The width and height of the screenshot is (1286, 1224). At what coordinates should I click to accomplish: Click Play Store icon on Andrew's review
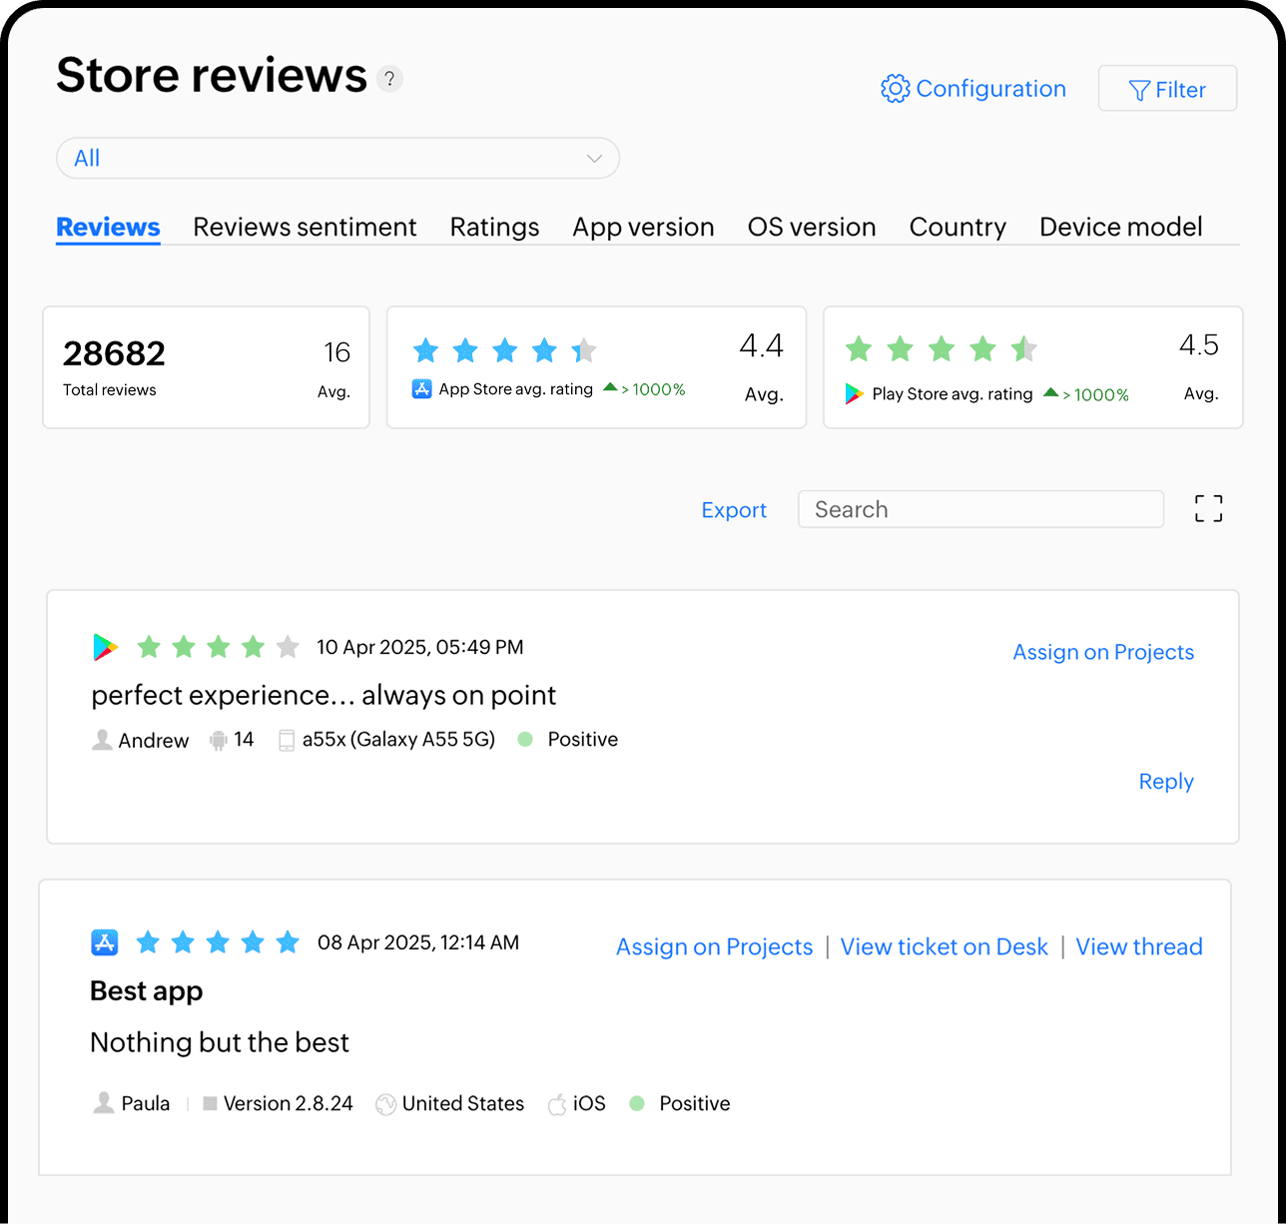tap(105, 647)
